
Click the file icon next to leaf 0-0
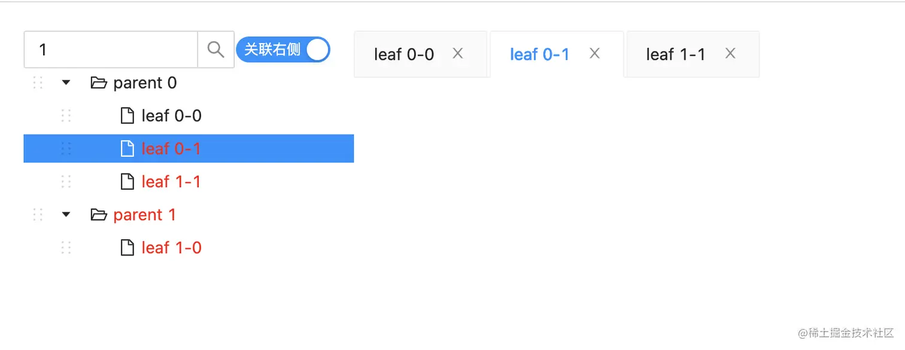point(127,115)
